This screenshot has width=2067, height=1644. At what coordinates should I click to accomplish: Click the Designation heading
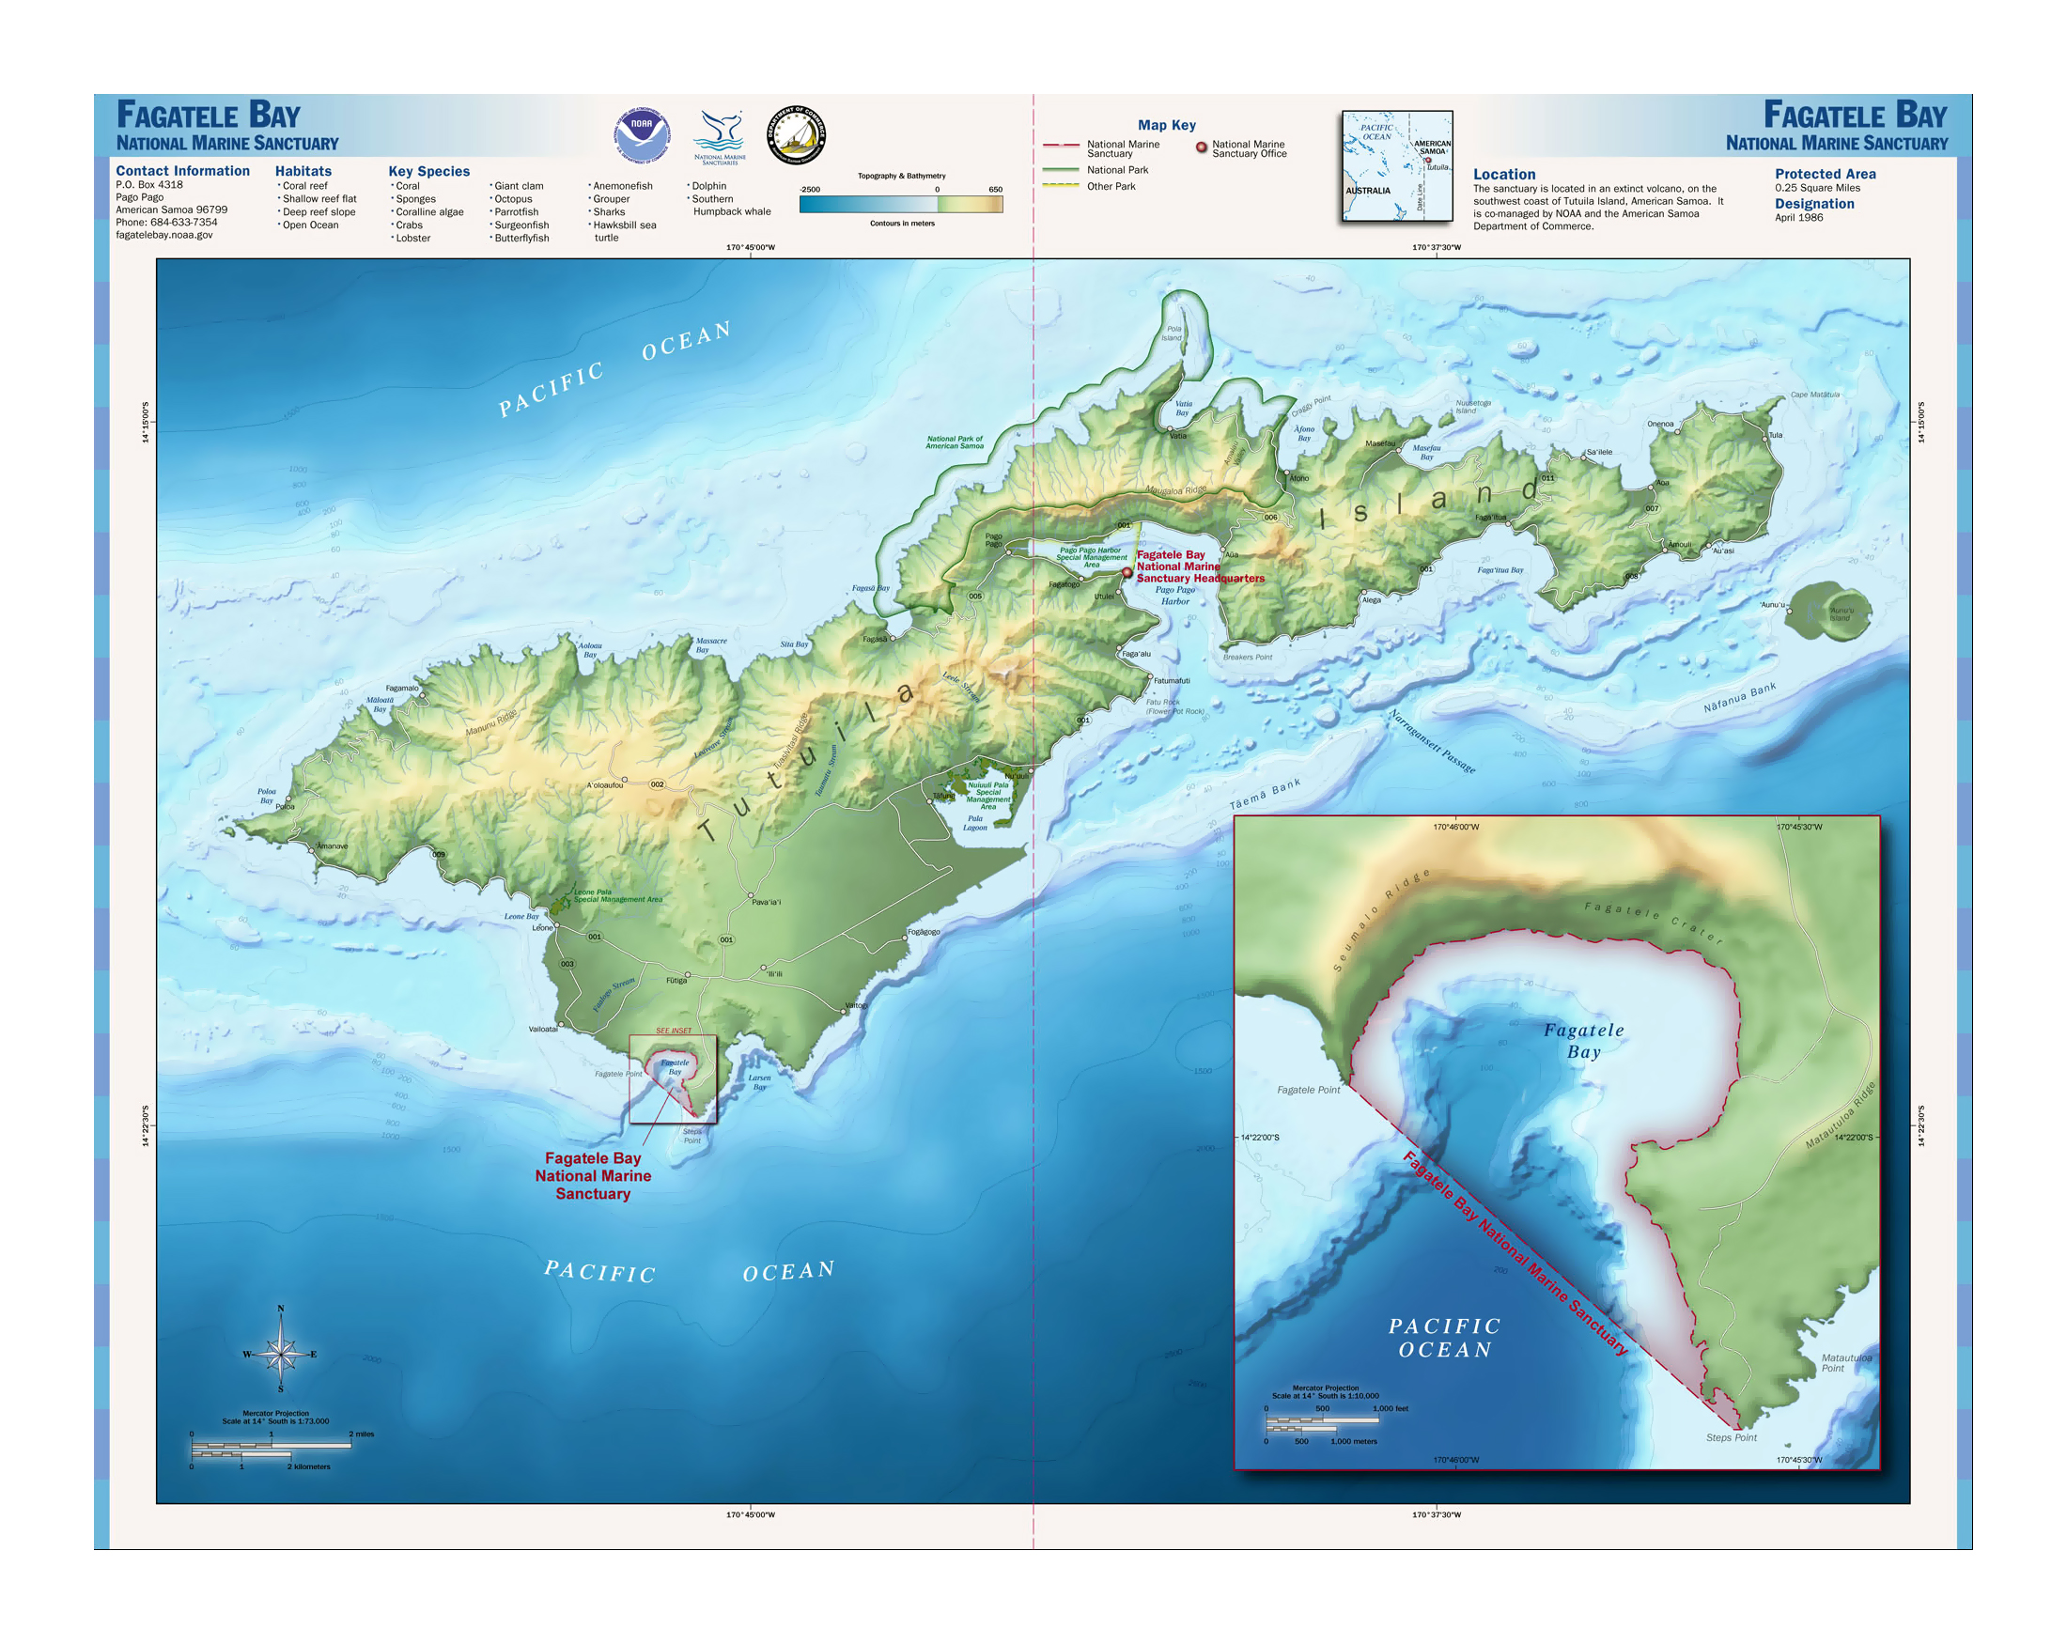coord(1814,203)
